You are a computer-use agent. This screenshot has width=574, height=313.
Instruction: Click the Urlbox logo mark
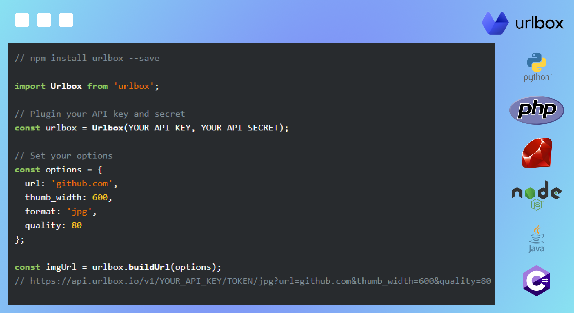coord(495,23)
